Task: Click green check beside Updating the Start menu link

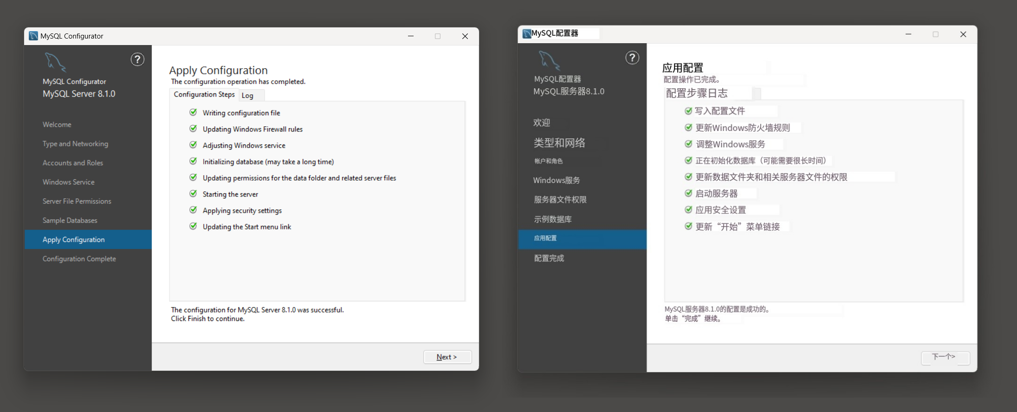Action: (x=193, y=226)
